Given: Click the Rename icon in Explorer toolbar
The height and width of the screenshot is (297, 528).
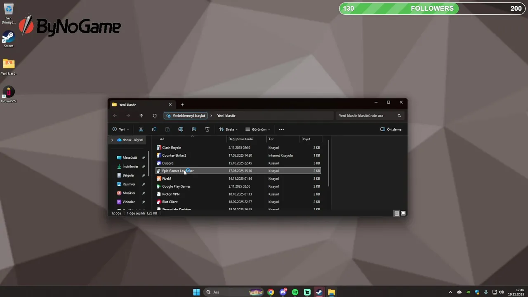Looking at the screenshot, I should point(181,129).
